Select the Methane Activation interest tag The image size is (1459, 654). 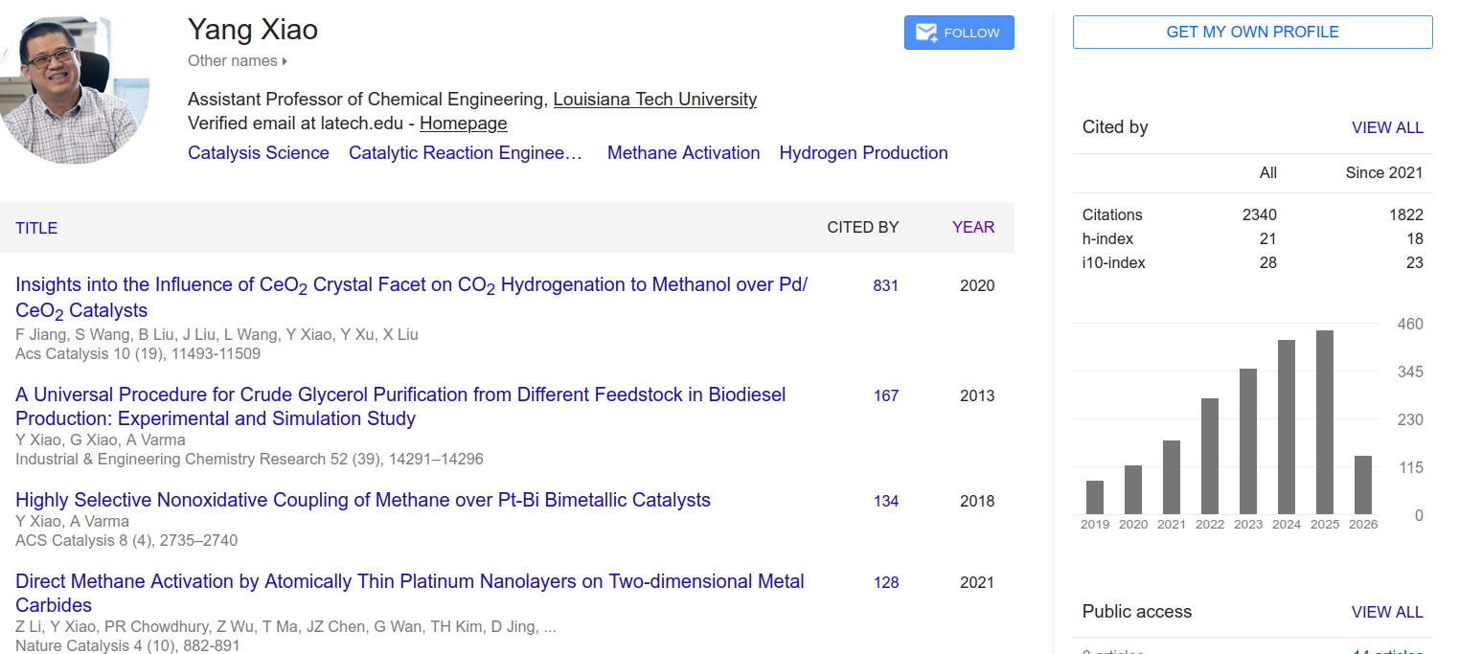[683, 153]
